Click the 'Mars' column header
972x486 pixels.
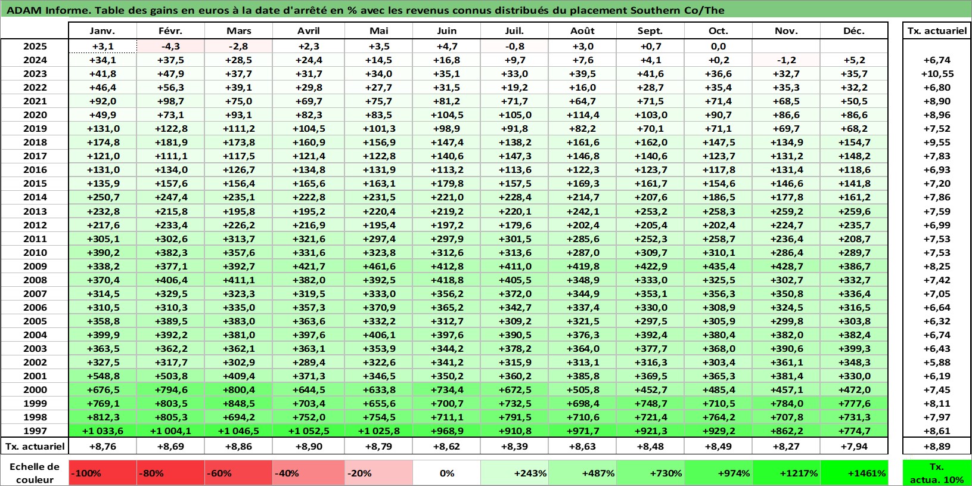238,31
